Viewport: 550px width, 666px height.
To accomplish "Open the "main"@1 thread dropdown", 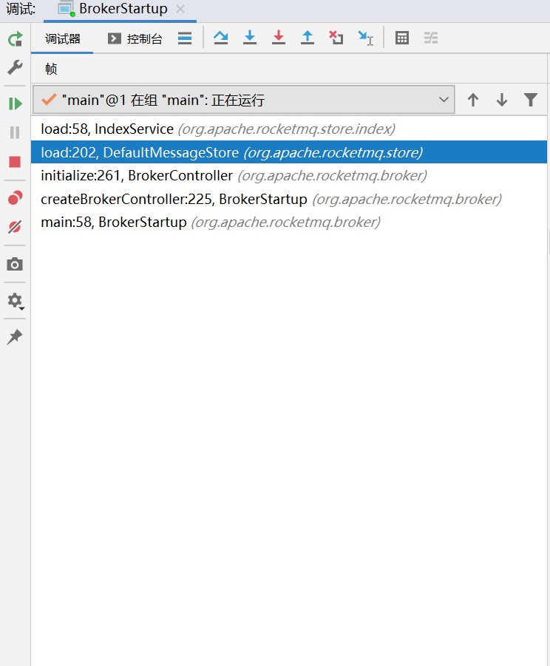I will click(244, 100).
